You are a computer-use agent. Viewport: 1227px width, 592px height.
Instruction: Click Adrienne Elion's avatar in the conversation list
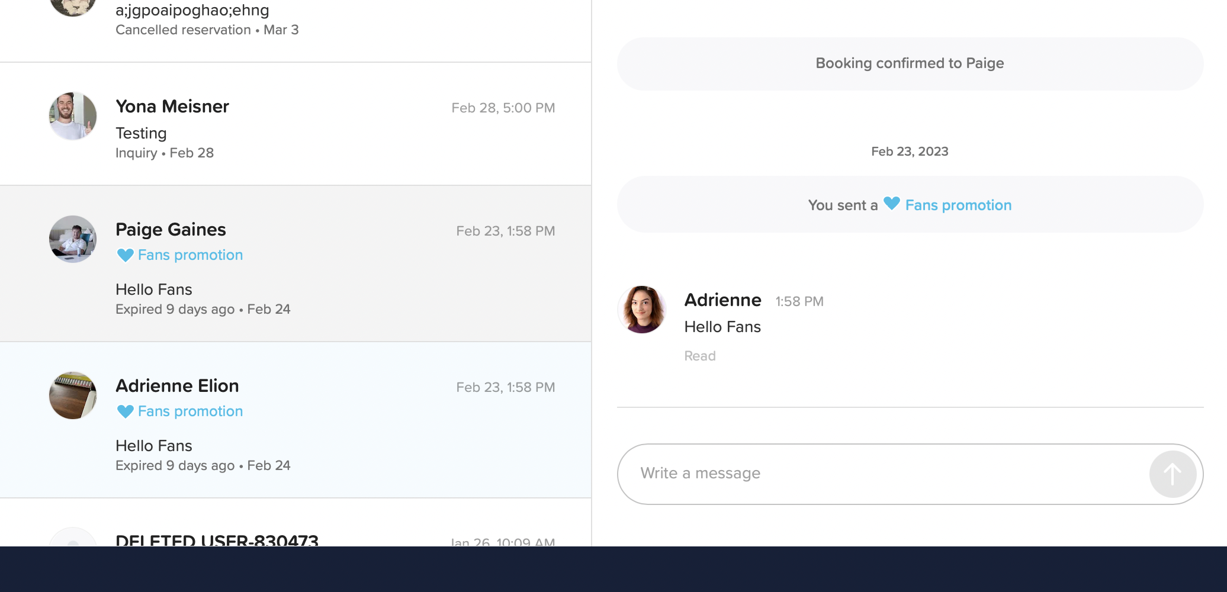73,395
